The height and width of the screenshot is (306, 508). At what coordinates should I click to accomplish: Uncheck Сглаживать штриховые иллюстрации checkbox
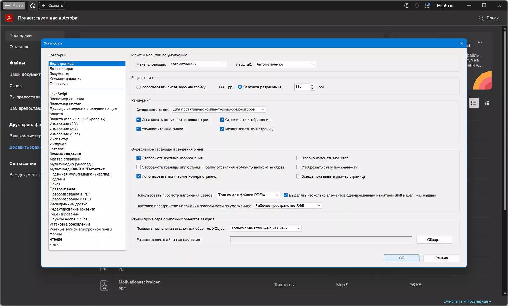[x=138, y=120]
